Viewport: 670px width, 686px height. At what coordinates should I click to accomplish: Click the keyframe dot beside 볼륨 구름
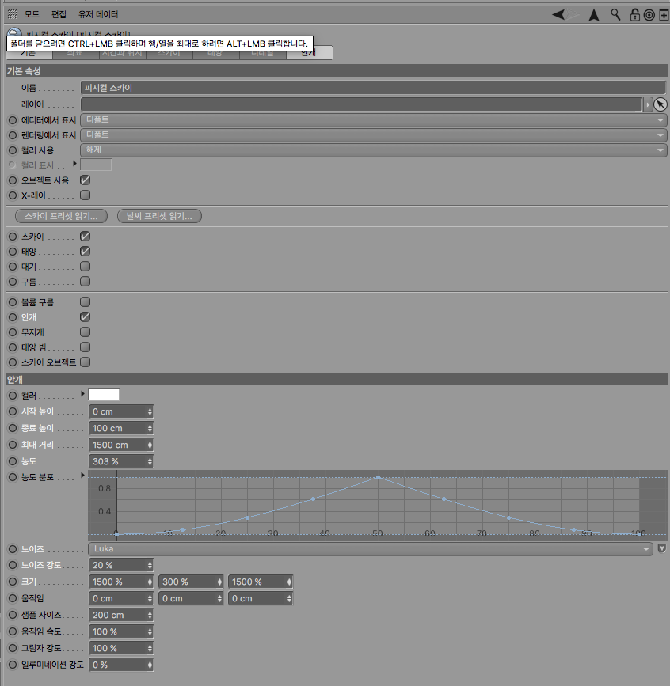pos(13,302)
